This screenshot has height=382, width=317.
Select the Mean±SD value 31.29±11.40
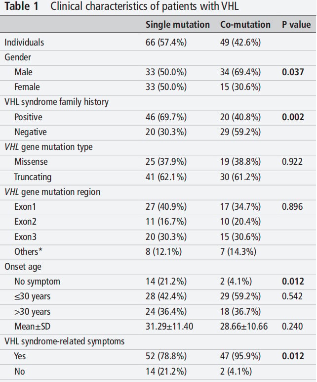(169, 327)
